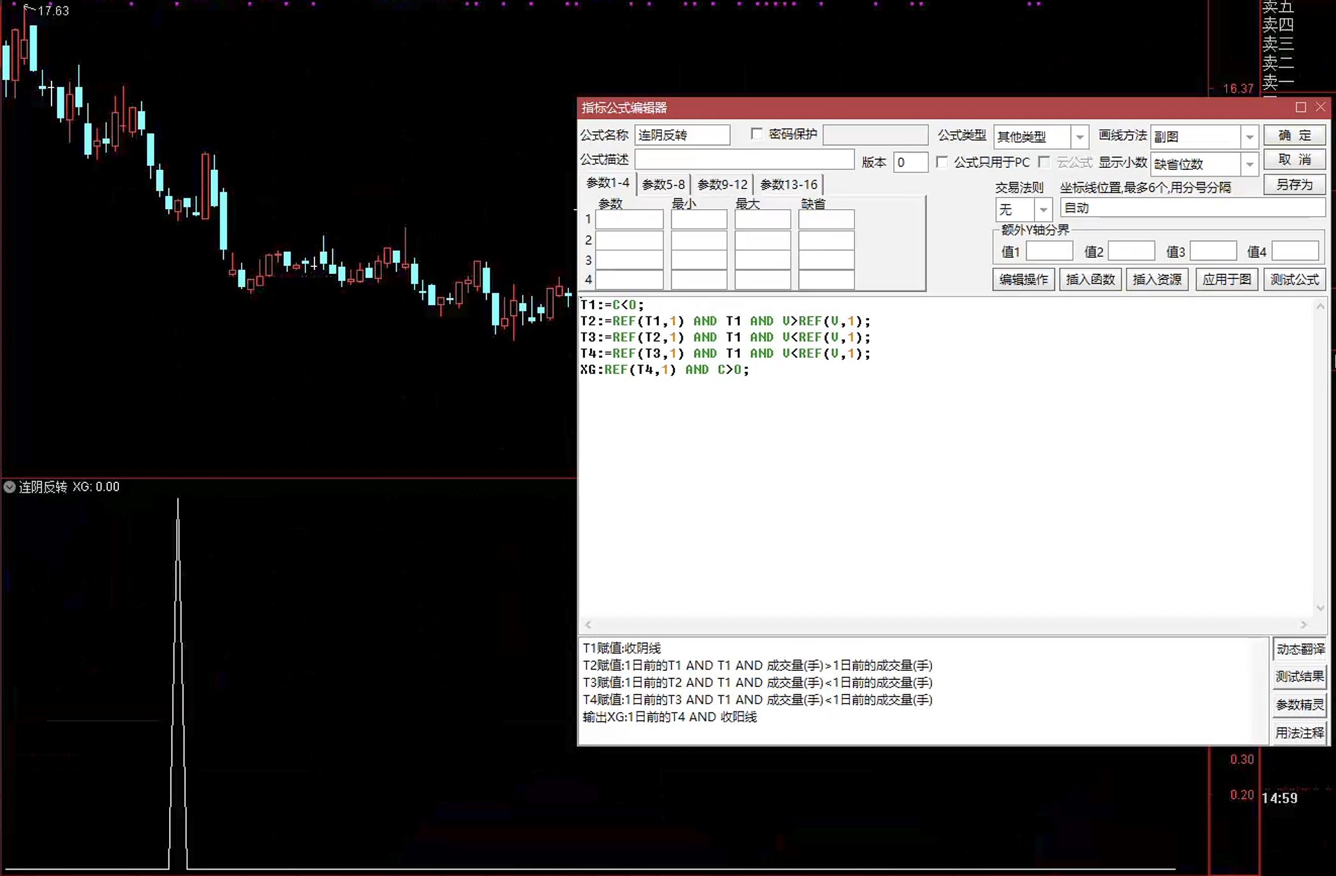Close the 指标公式编辑器 window

click(x=1321, y=107)
